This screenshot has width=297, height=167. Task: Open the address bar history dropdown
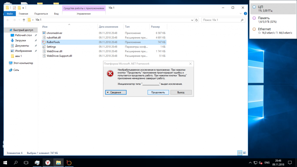[x=192, y=20]
